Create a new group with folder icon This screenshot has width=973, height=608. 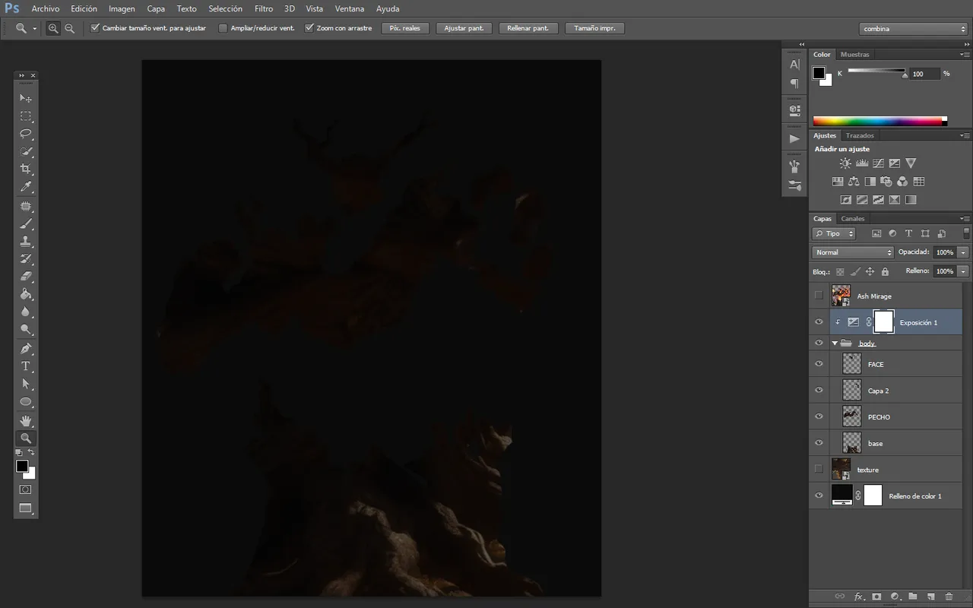(x=912, y=597)
